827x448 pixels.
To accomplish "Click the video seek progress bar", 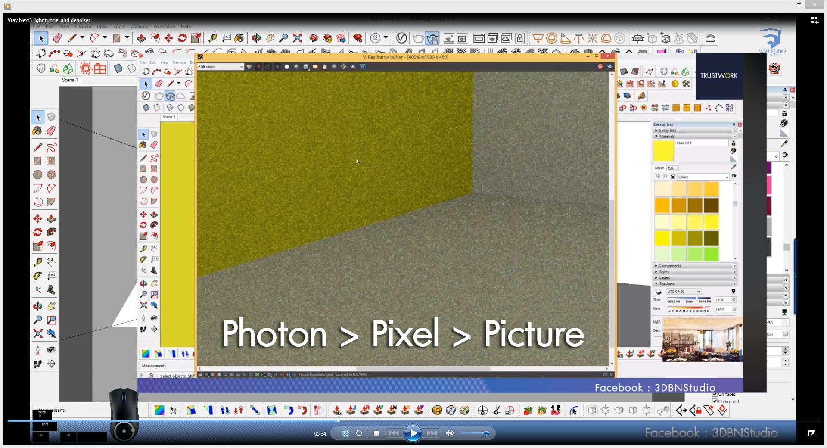I will pos(413,421).
